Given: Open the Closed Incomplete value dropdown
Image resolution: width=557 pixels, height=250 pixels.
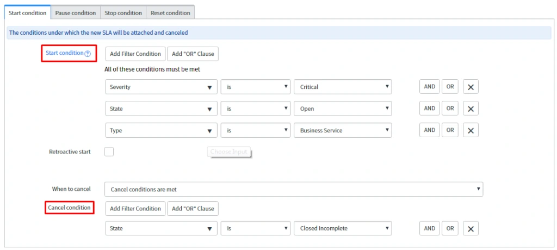Looking at the screenshot, I should pos(342,229).
